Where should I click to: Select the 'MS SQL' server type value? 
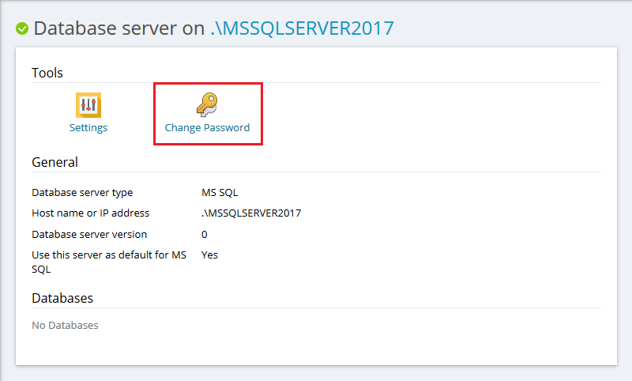pos(220,193)
